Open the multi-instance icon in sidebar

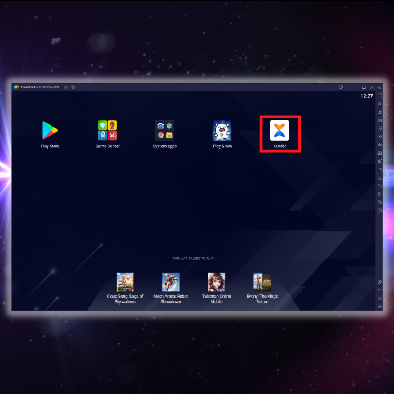pyautogui.click(x=380, y=178)
